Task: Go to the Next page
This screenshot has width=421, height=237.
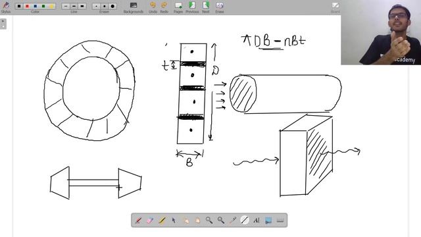Action: tap(206, 7)
